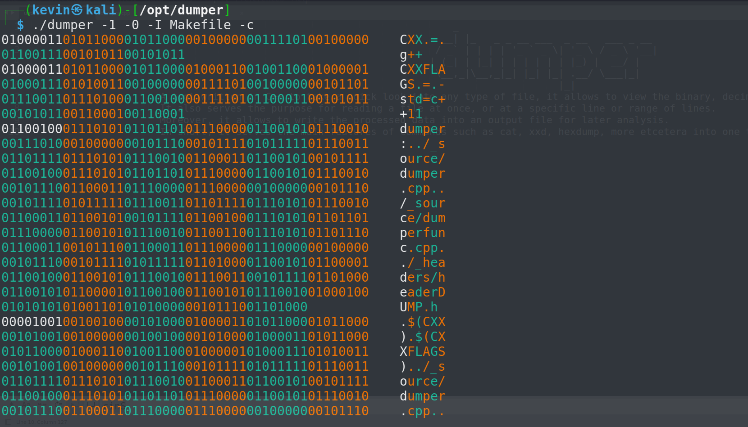The width and height of the screenshot is (748, 427).
Task: Click the -I flag in the command
Action: click(x=155, y=25)
